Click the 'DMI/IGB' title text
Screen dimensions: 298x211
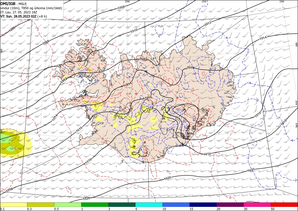click(8, 4)
